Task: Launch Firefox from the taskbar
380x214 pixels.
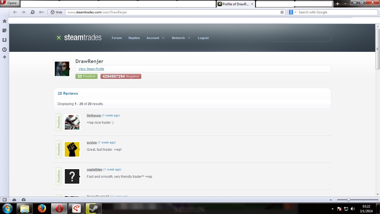Action: [x=42, y=208]
